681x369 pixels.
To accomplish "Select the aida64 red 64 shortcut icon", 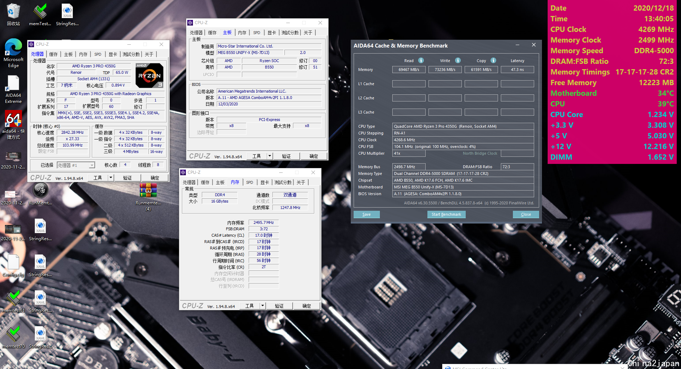I will coord(13,119).
